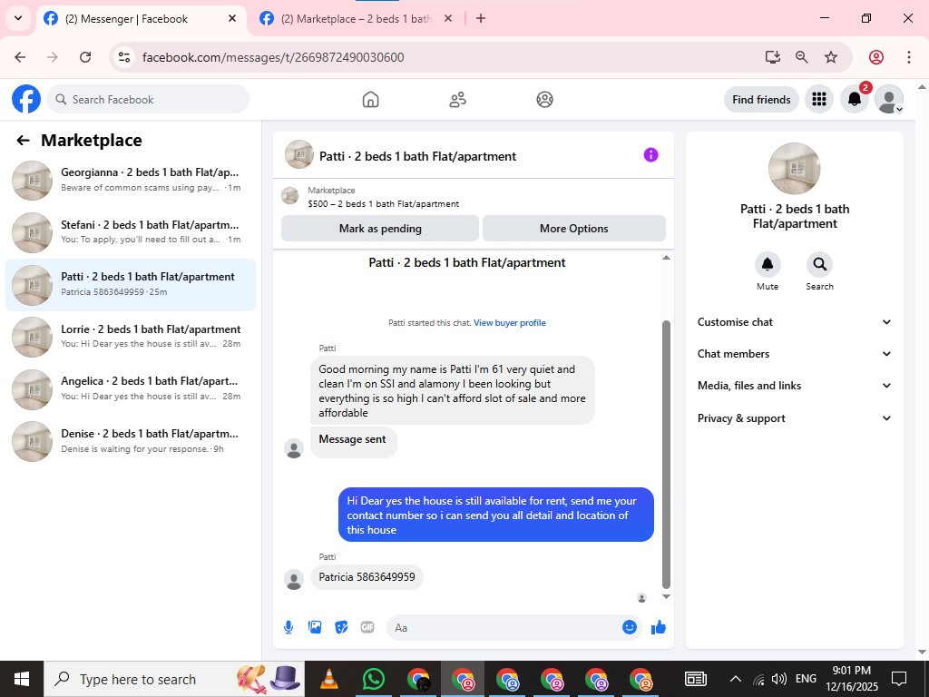Viewport: 929px width, 697px height.
Task: Click the Search Facebook field
Action: [x=148, y=99]
